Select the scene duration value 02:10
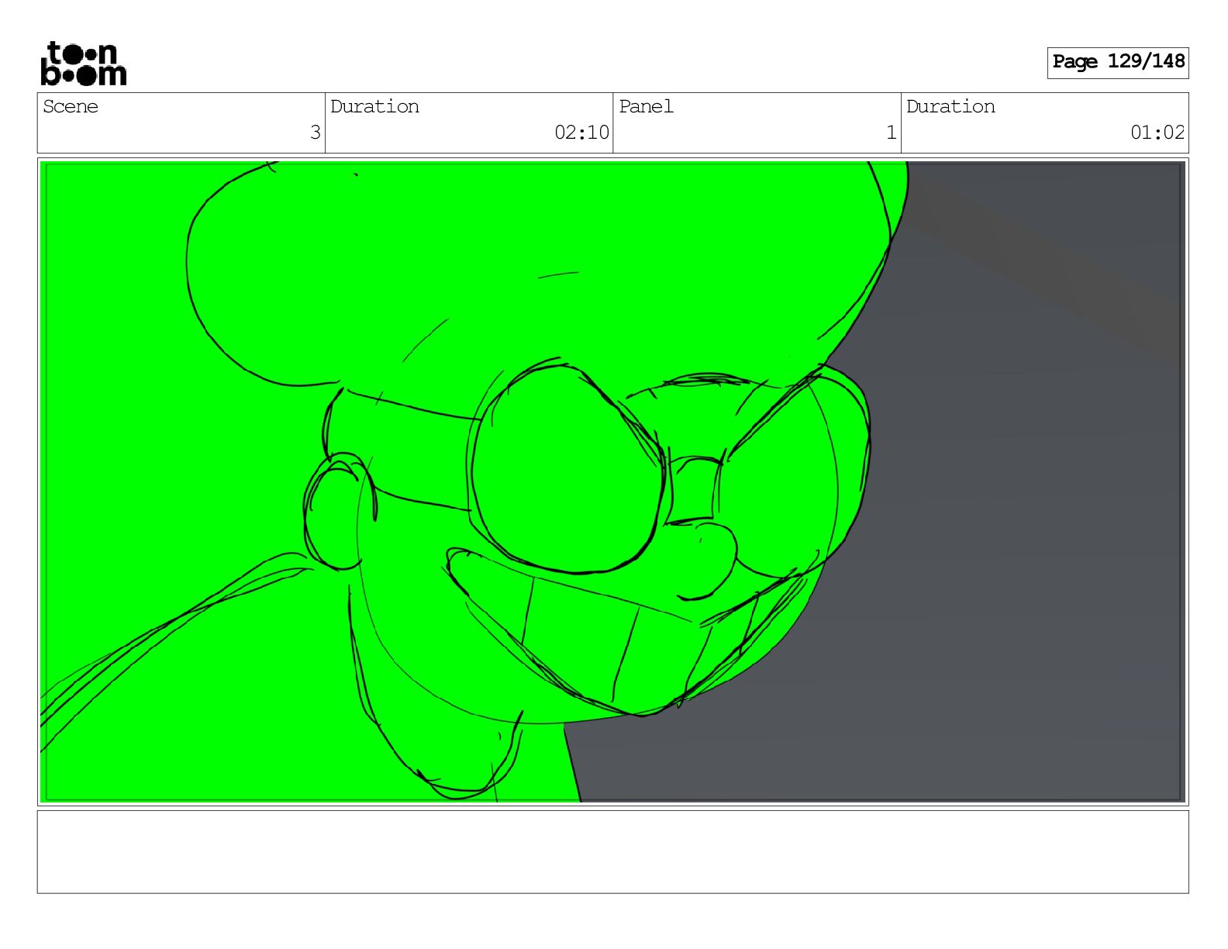The width and height of the screenshot is (1228, 949). coord(581,133)
